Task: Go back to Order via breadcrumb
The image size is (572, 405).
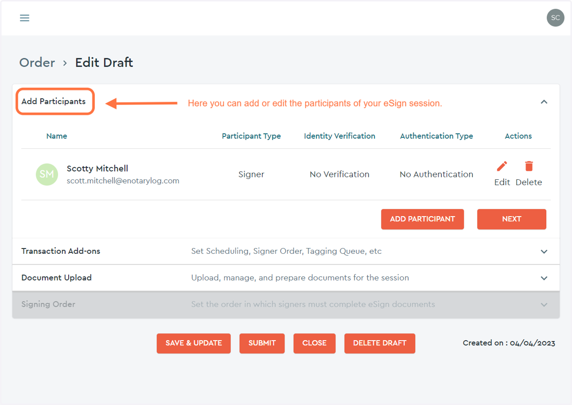Action: pyautogui.click(x=37, y=62)
